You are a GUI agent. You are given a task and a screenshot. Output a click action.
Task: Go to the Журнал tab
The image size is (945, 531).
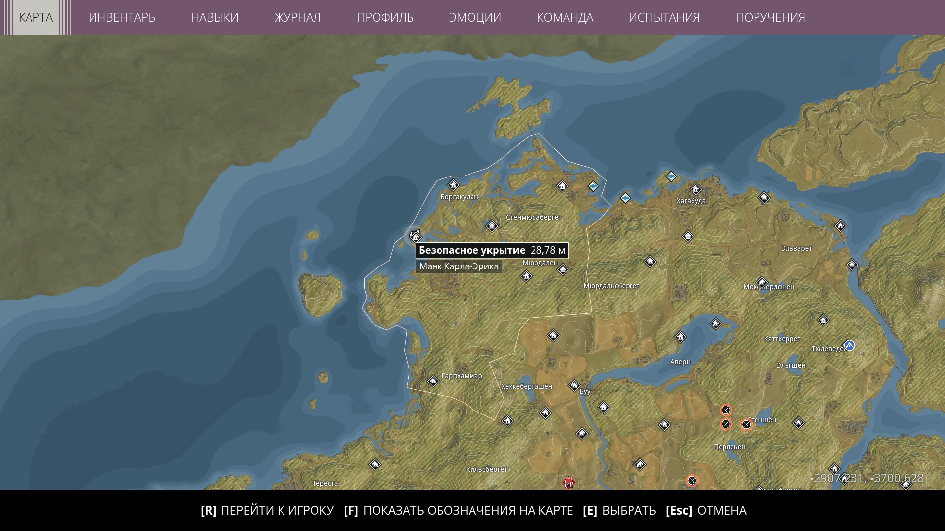(x=297, y=17)
